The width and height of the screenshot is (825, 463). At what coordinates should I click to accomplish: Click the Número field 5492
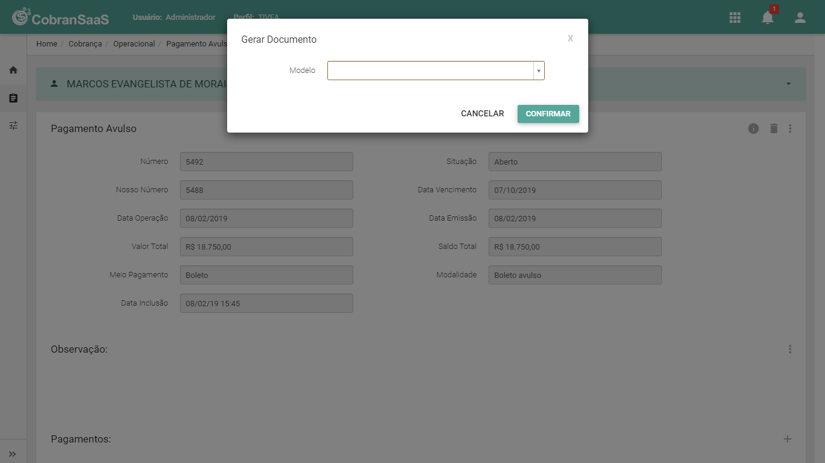(x=266, y=162)
